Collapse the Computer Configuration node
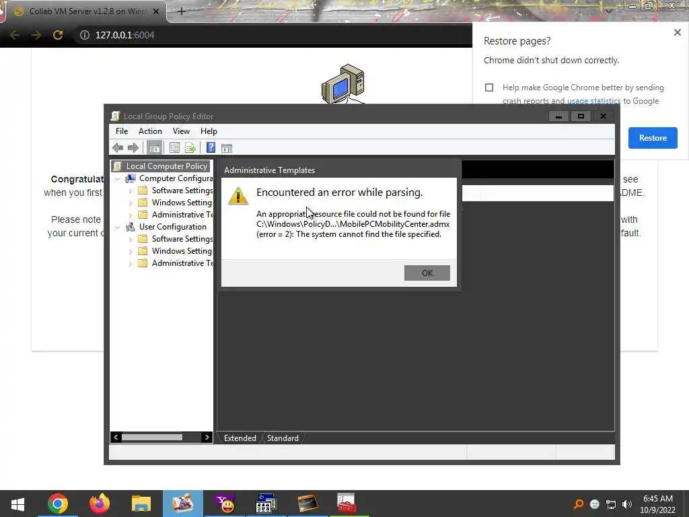Image resolution: width=689 pixels, height=517 pixels. (x=117, y=179)
